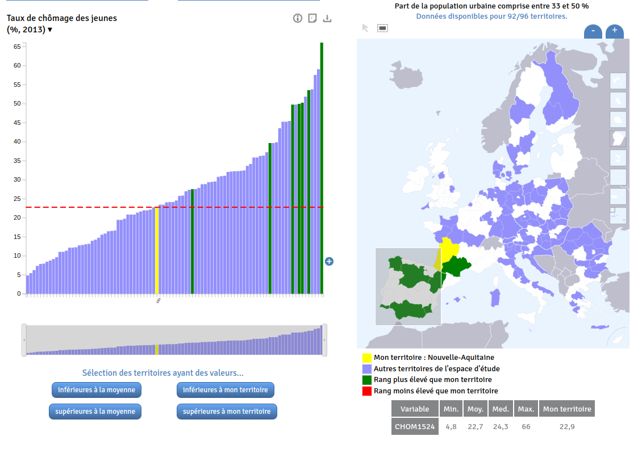Screen dimensions: 642x453
Task: Click the left handle of the range slider
Action: (24, 340)
